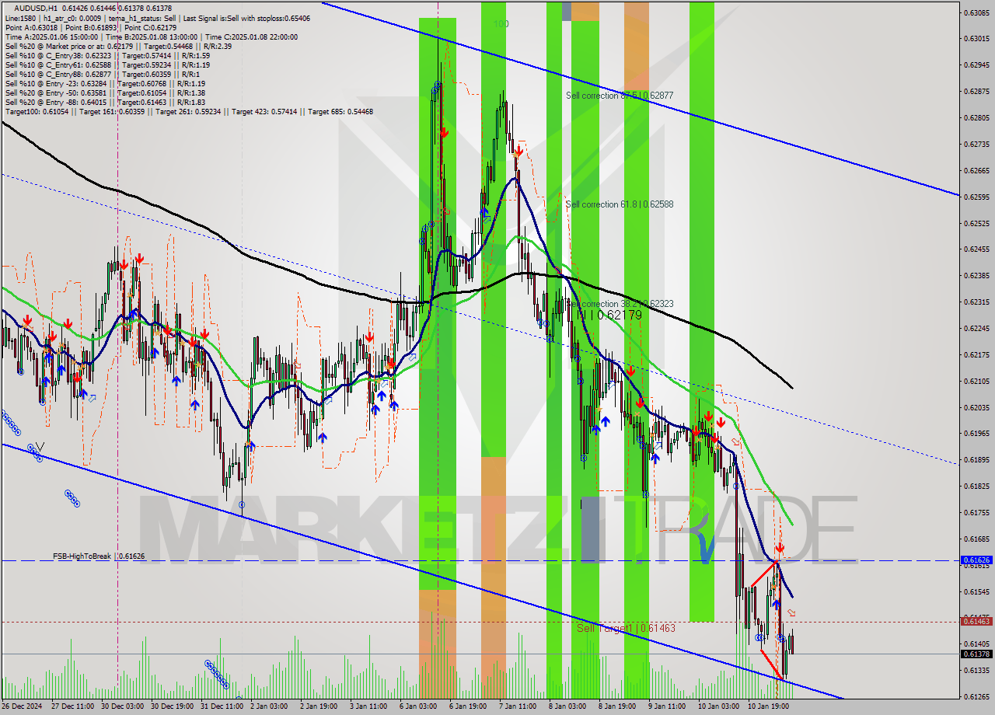This screenshot has height=715, width=995.
Task: Click the 'Sell Target1 | 0.61463' label
Action: pos(626,628)
